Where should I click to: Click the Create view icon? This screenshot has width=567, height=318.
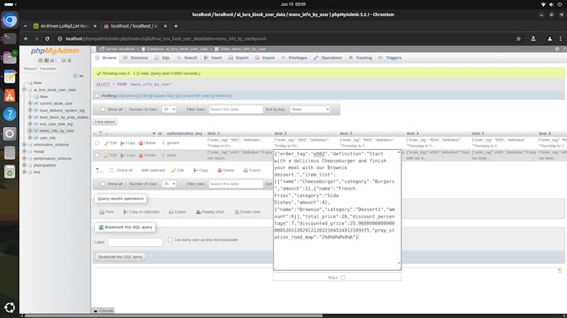[x=236, y=212]
